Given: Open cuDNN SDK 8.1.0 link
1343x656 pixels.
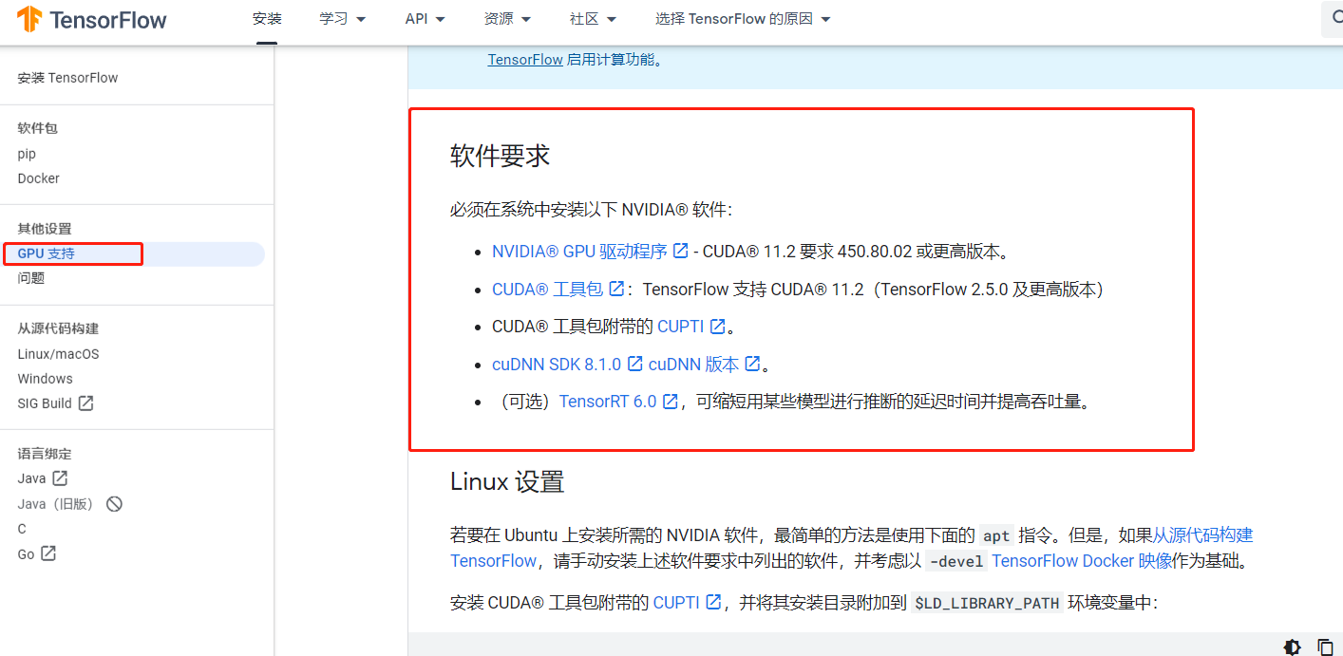Looking at the screenshot, I should [x=557, y=364].
